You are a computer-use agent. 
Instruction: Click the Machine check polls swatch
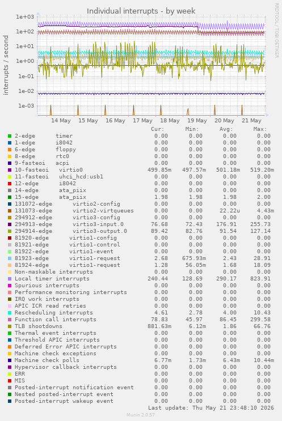click(10, 360)
